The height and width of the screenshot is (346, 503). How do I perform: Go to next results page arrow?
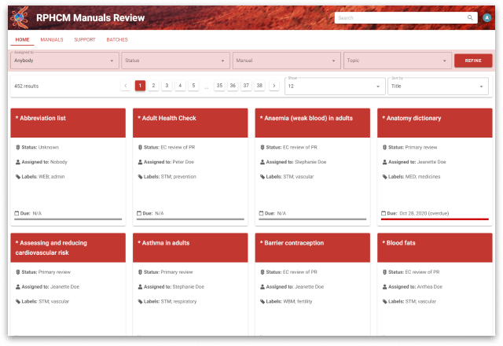tap(274, 85)
